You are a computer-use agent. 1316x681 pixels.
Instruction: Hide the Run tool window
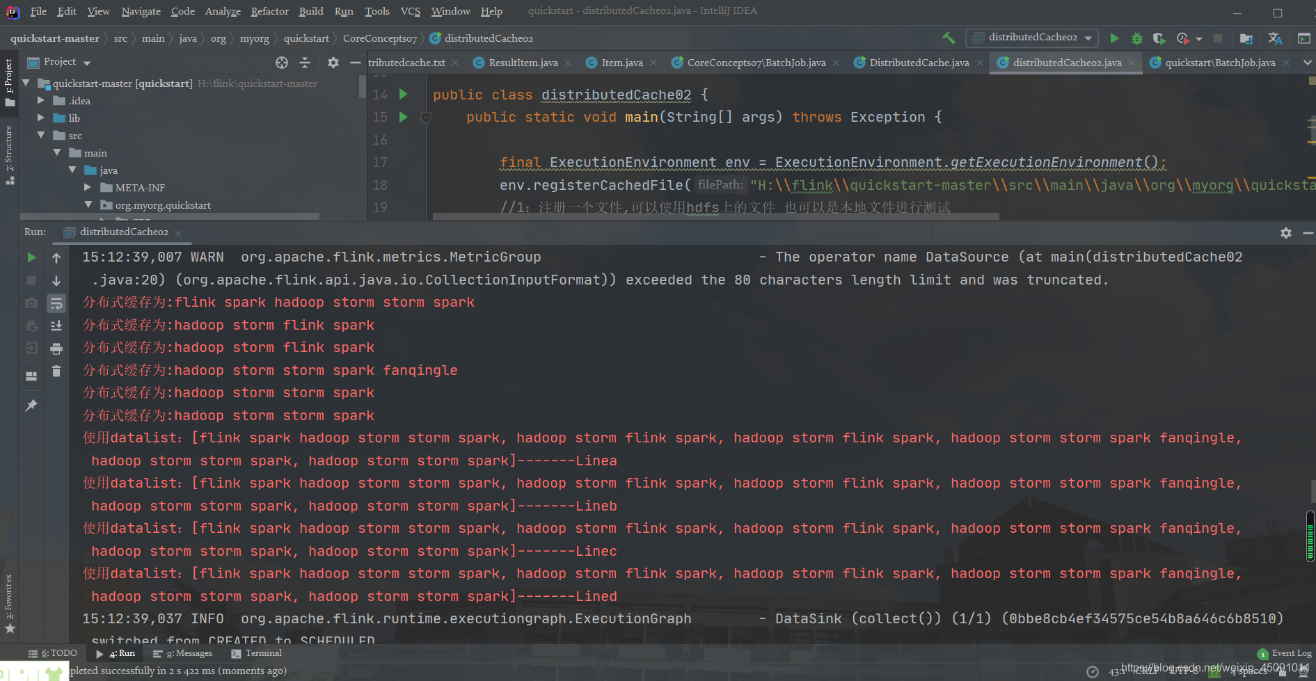[x=1308, y=232]
